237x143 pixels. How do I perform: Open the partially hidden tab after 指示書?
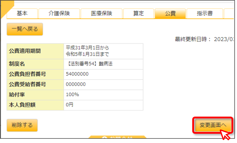[229, 13]
